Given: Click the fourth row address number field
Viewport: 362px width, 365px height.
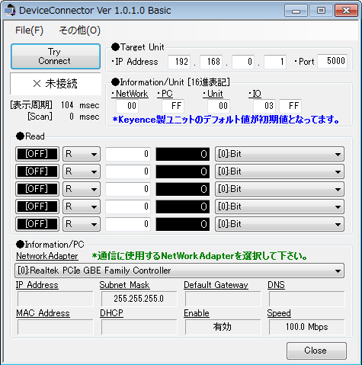Looking at the screenshot, I should tap(128, 207).
